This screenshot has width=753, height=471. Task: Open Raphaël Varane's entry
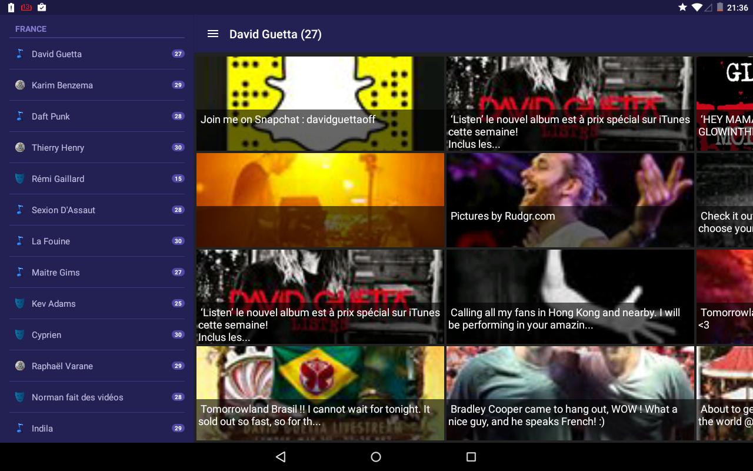97,366
